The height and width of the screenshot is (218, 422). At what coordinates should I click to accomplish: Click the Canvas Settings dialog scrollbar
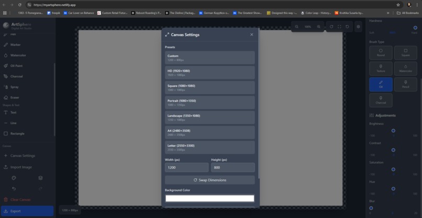259,104
